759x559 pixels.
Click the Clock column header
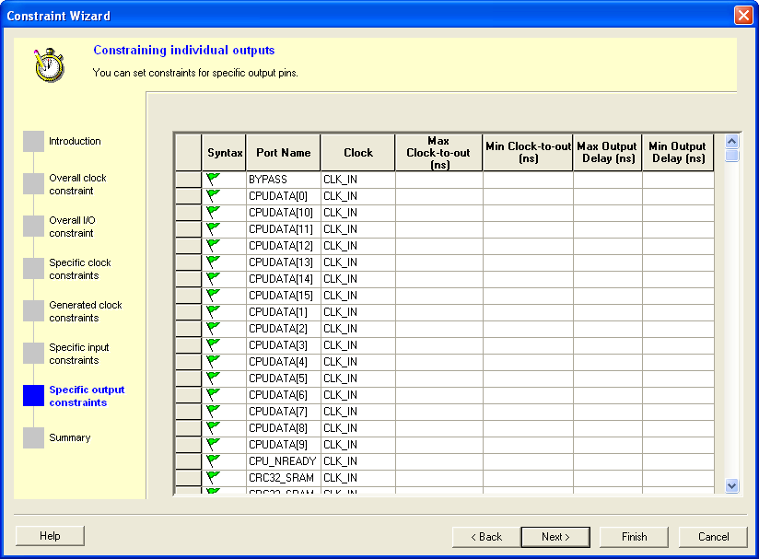pos(358,153)
